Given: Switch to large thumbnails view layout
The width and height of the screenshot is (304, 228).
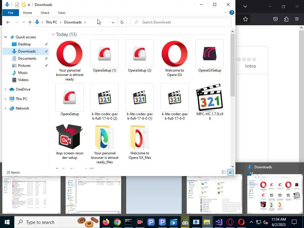Looking at the screenshot, I should click(x=231, y=172).
